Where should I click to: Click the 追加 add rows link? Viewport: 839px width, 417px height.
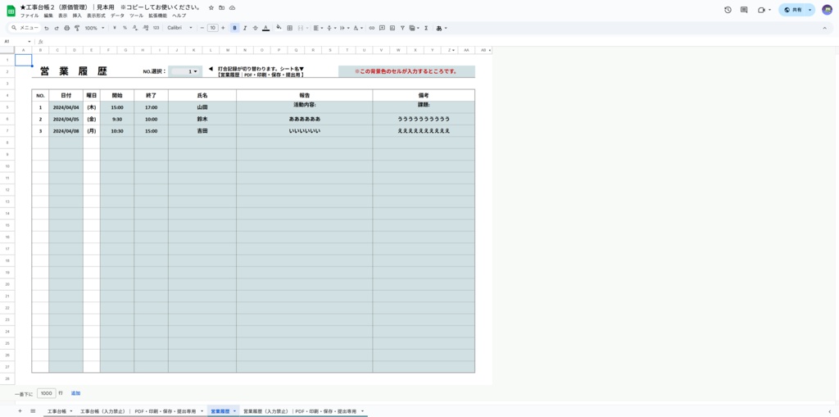pos(75,393)
